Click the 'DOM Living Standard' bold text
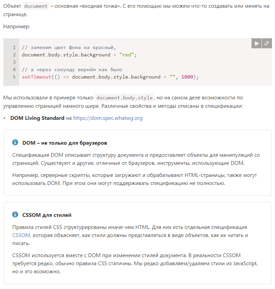275x289 pixels. click(x=37, y=118)
